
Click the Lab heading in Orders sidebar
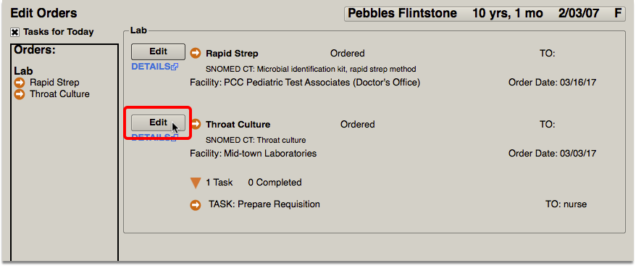[x=23, y=71]
